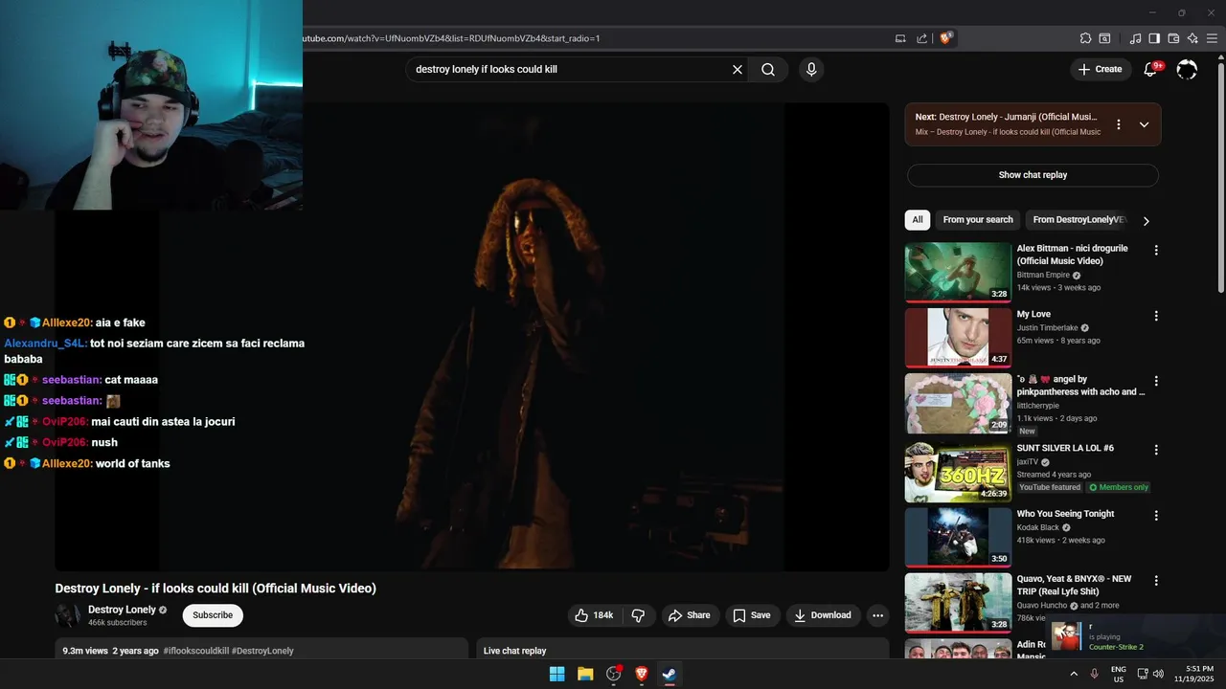Click #DestroyLonely hashtag
This screenshot has height=689, width=1226.
(262, 651)
